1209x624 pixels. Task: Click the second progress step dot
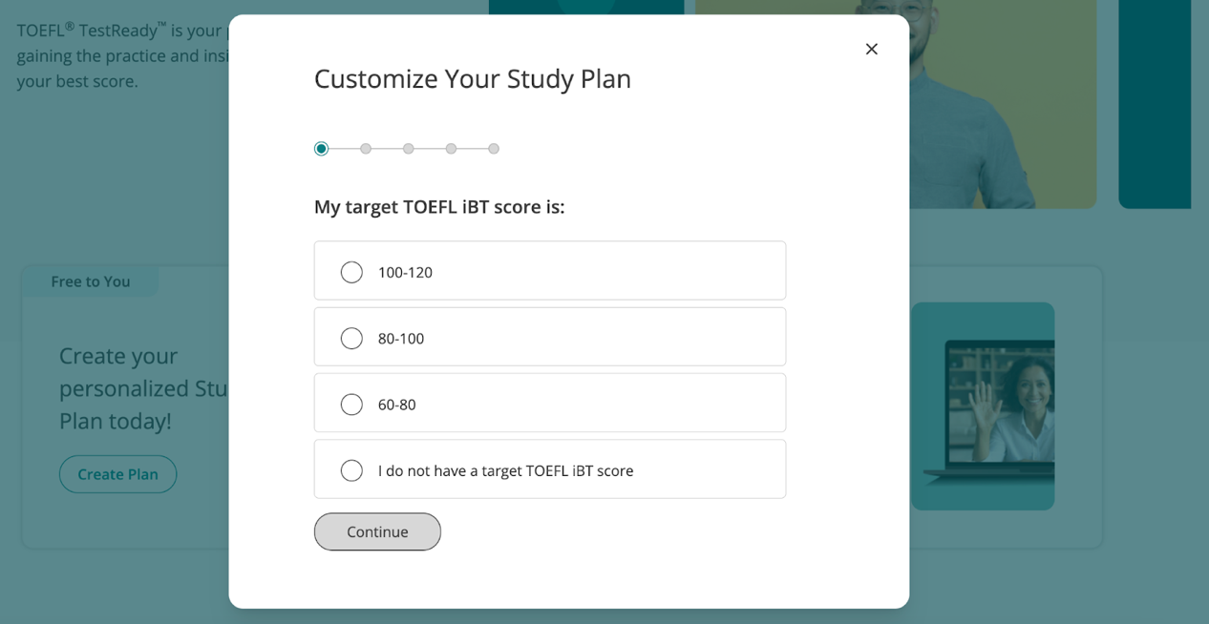366,149
